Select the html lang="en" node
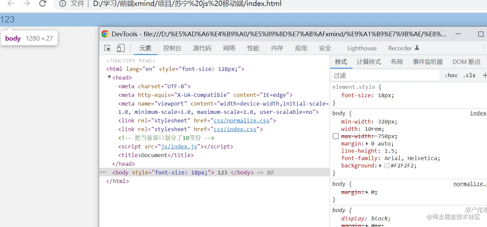 pos(175,69)
